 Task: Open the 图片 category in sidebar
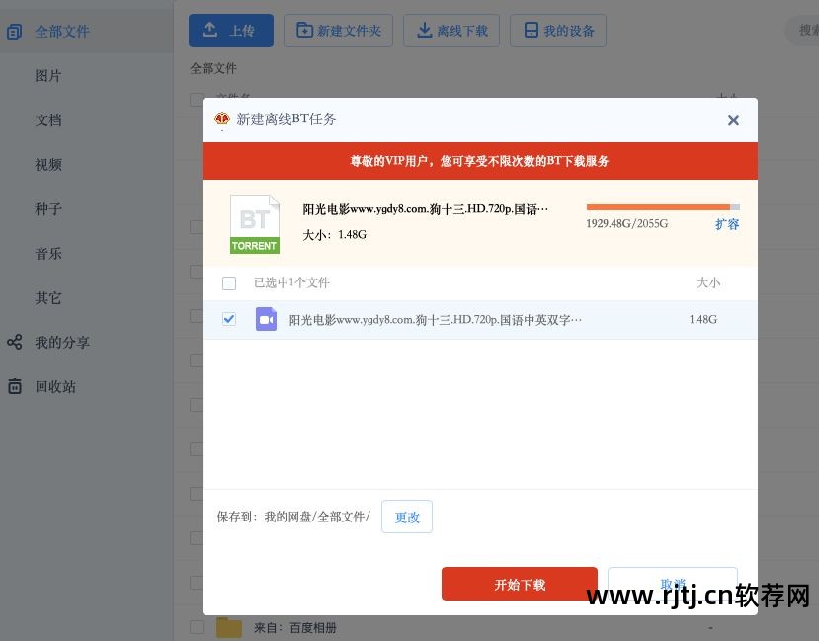coord(48,76)
